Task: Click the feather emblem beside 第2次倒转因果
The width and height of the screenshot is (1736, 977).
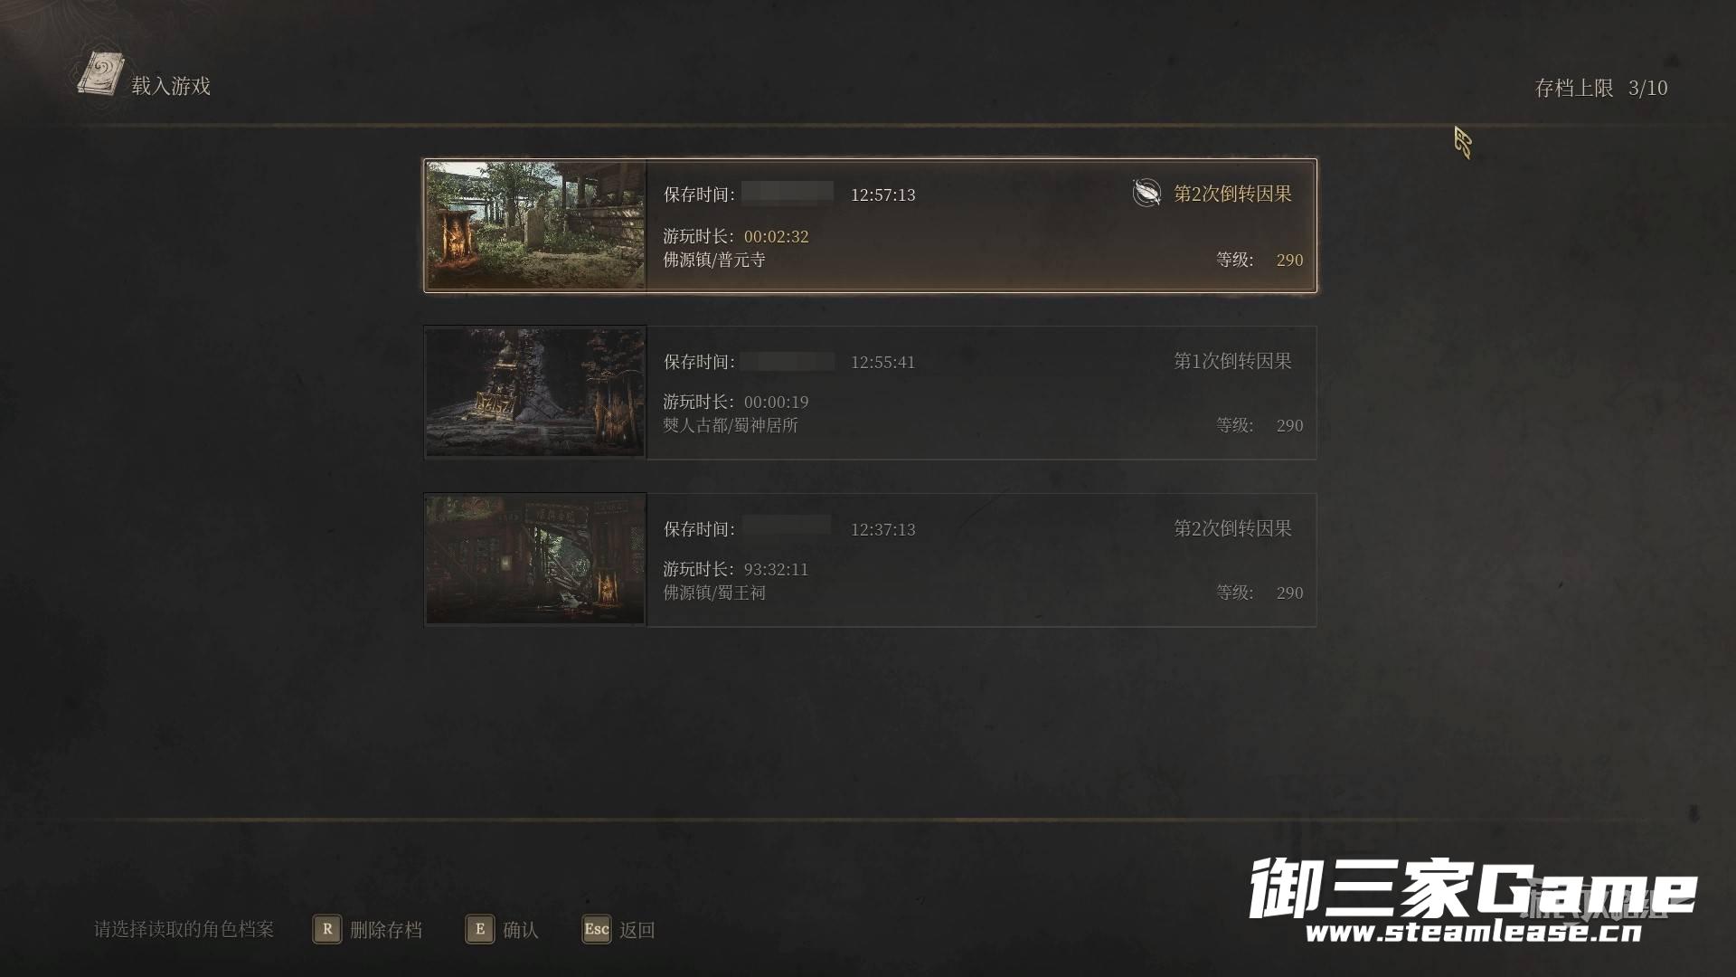Action: tap(1146, 193)
